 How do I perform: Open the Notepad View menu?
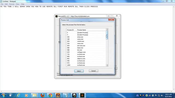17,4
